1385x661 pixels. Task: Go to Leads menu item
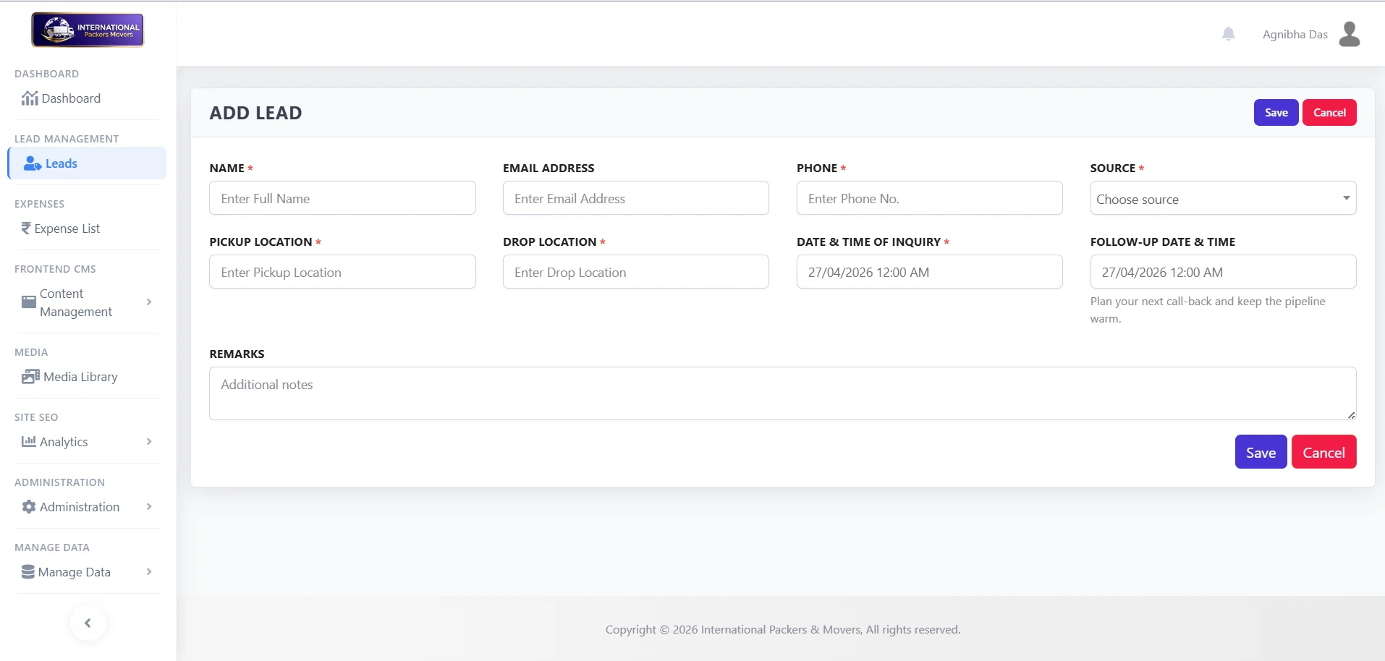pos(88,163)
